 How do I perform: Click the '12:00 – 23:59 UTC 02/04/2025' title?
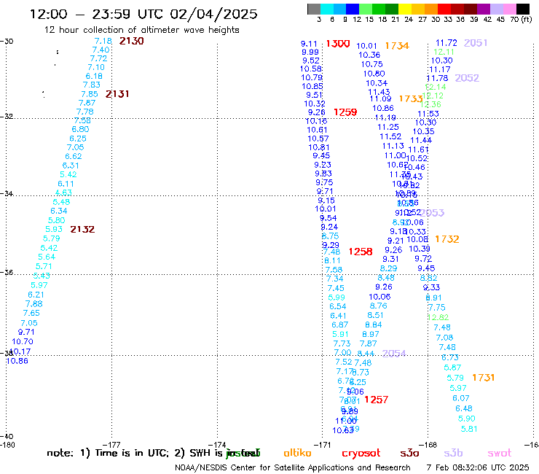143,14
